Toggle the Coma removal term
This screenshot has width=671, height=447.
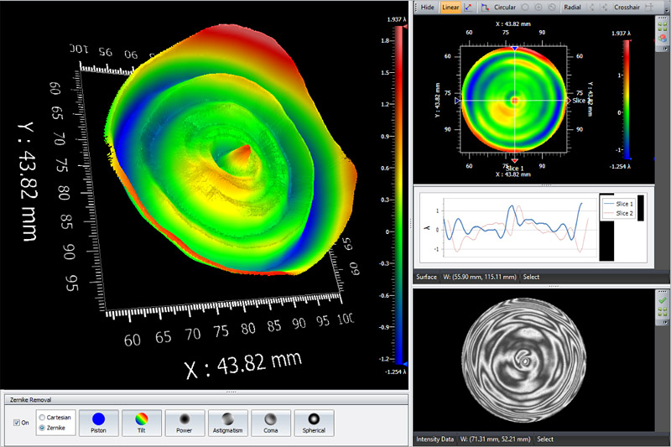[x=271, y=423]
